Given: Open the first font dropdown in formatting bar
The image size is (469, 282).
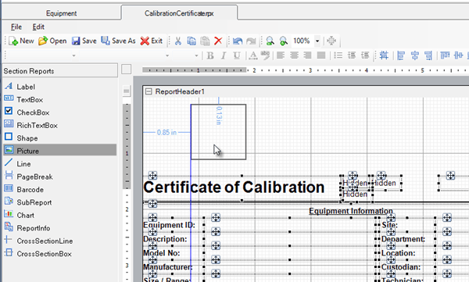Looking at the screenshot, I should [73, 55].
